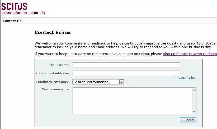
Task: Focus the Your name text field
Action: (126, 65)
